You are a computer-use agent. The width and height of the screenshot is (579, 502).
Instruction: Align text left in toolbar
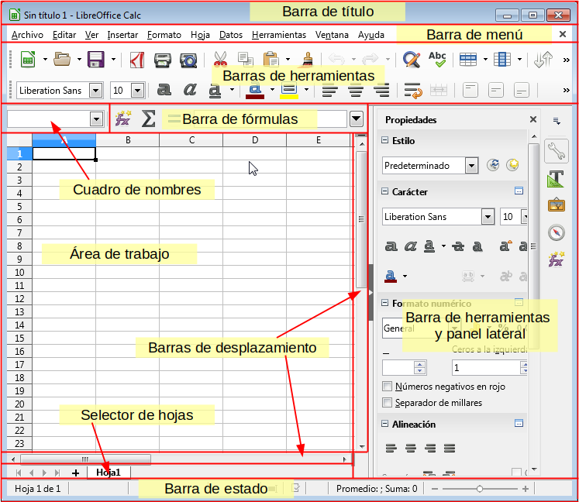coord(329,90)
